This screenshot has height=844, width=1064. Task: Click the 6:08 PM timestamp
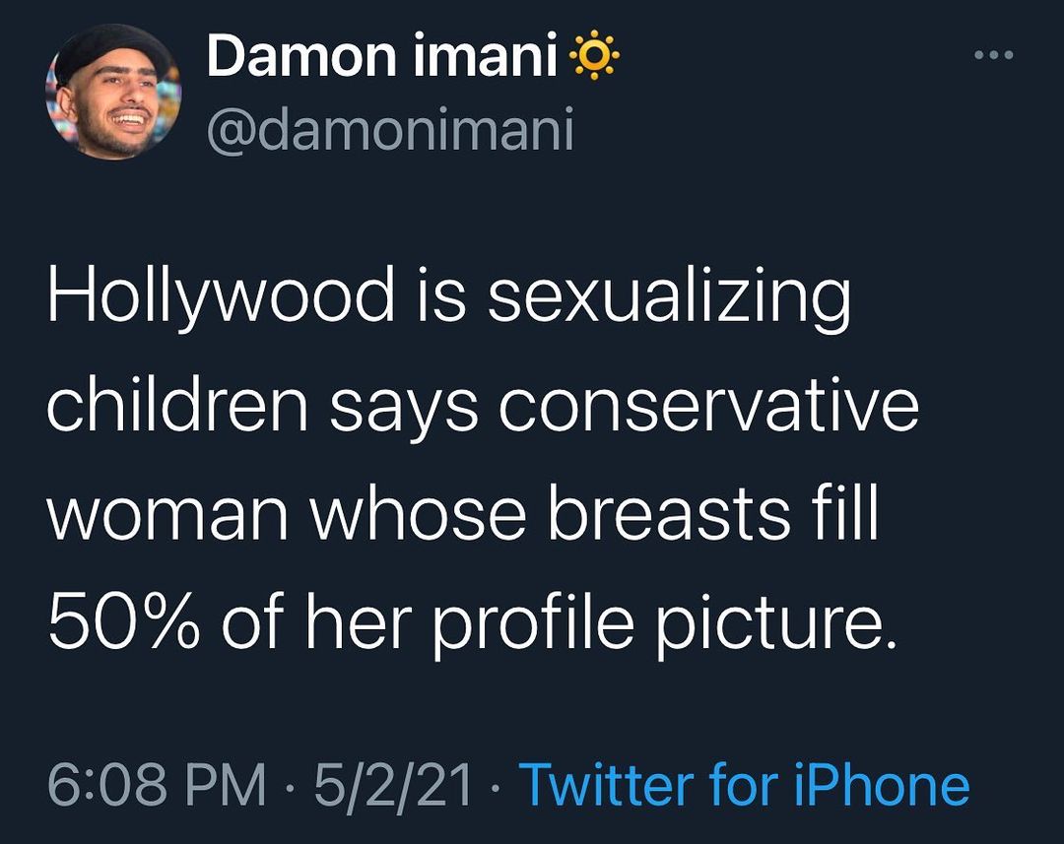click(x=156, y=785)
